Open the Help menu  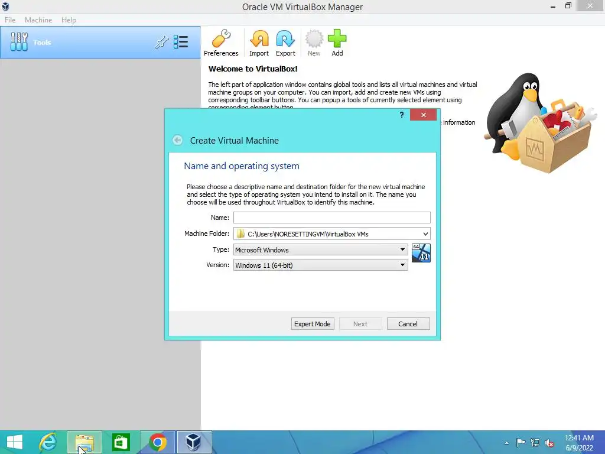click(69, 20)
